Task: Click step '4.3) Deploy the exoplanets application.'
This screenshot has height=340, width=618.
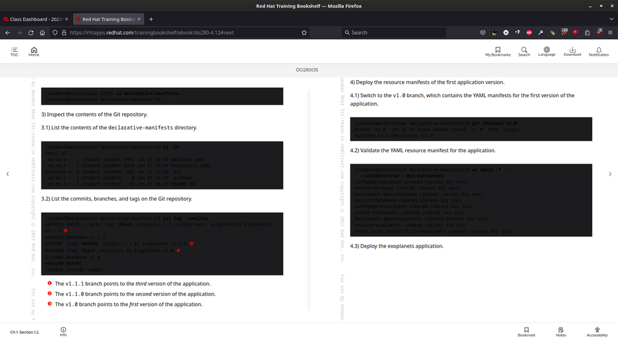Action: (397, 246)
